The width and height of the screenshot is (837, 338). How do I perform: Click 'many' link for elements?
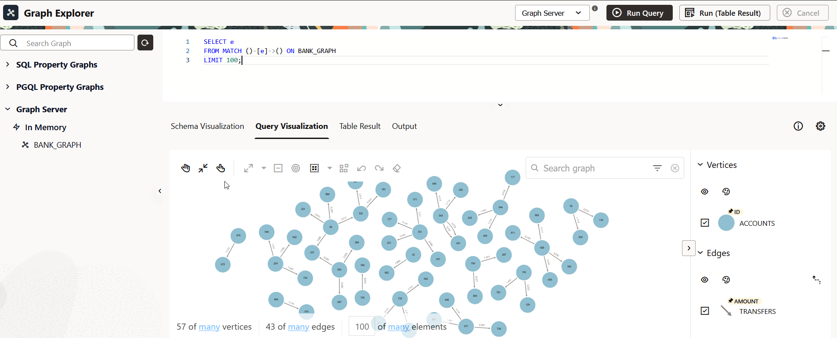(399, 327)
